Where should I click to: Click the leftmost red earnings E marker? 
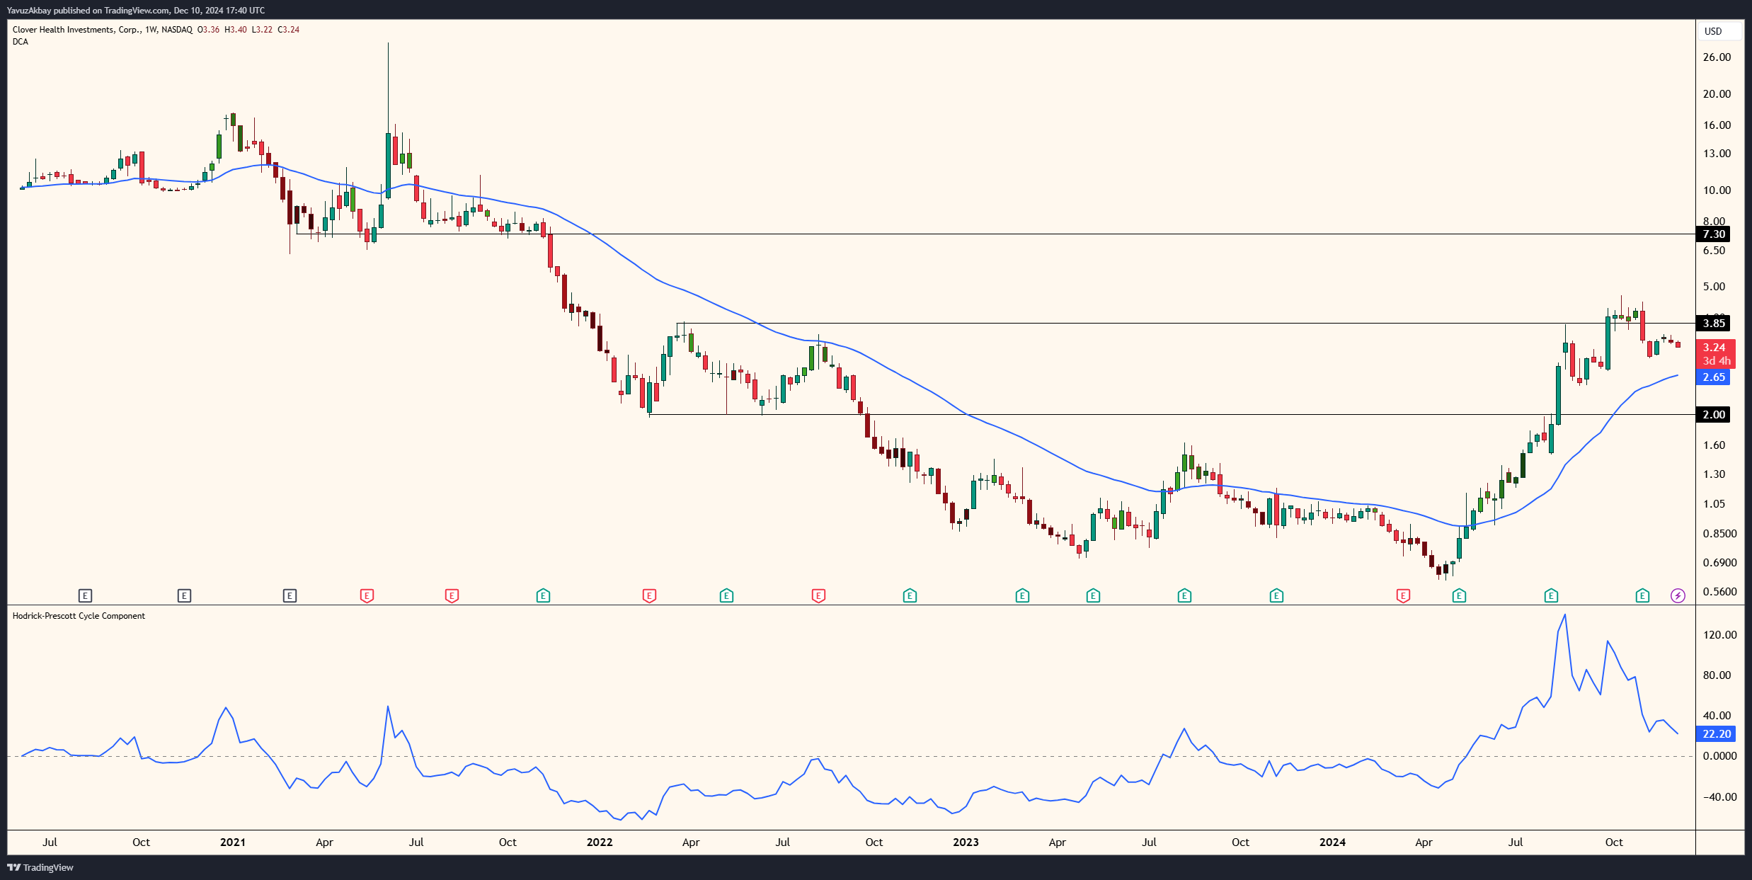tap(367, 595)
